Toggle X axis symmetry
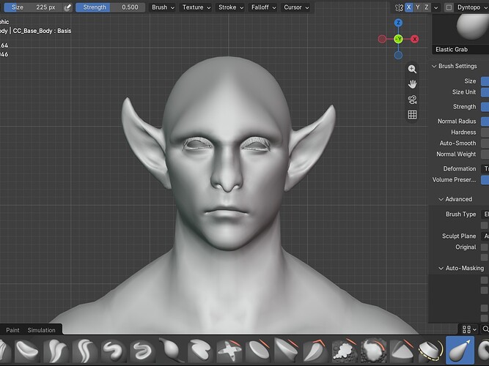Viewport: 489px width, 366px height. (408, 7)
